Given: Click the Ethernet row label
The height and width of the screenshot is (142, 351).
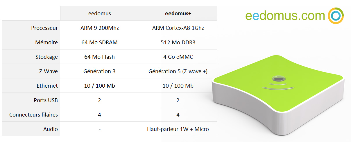Looking at the screenshot, I should pyautogui.click(x=47, y=86).
